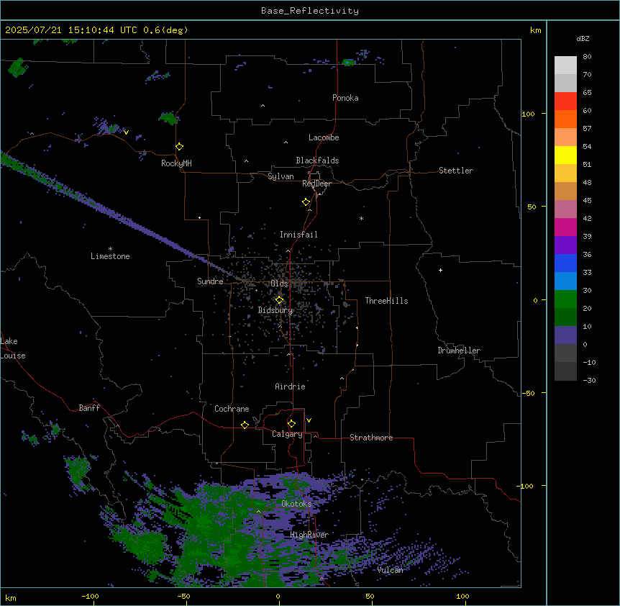620x606 pixels.
Task: Select the yellow diamond marker south of RedDeer
Action: 306,202
